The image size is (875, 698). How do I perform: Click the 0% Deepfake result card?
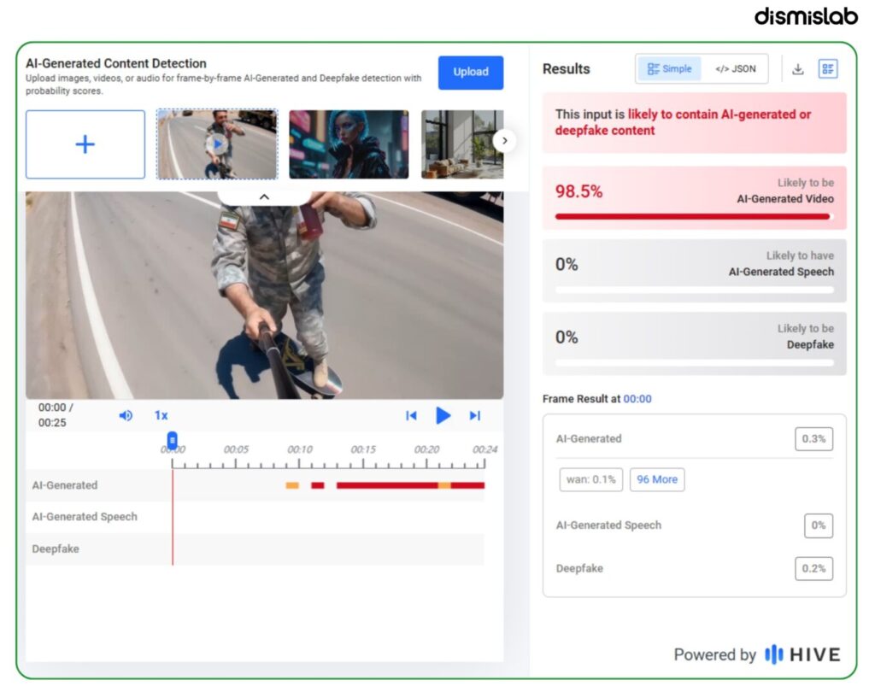pyautogui.click(x=694, y=343)
